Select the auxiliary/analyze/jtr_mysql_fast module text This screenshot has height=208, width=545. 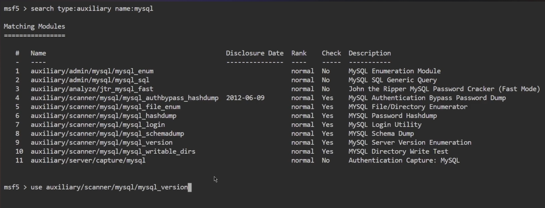click(92, 89)
